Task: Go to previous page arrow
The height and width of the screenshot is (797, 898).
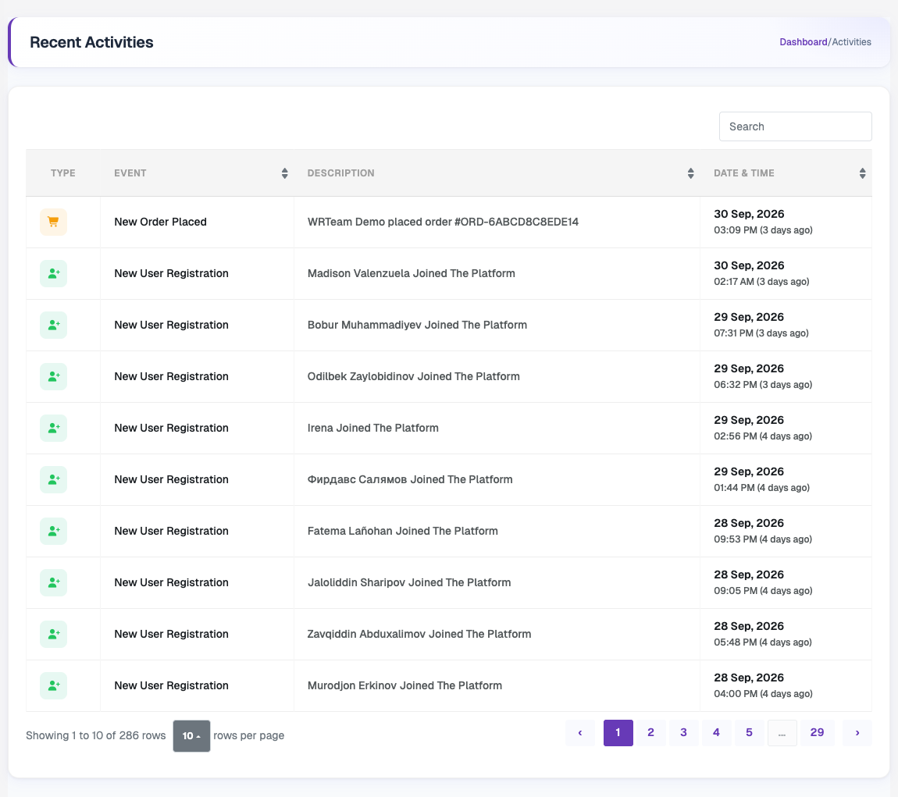Action: click(x=579, y=733)
